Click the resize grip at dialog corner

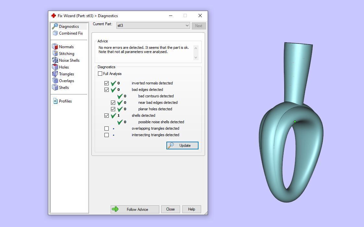click(x=206, y=213)
